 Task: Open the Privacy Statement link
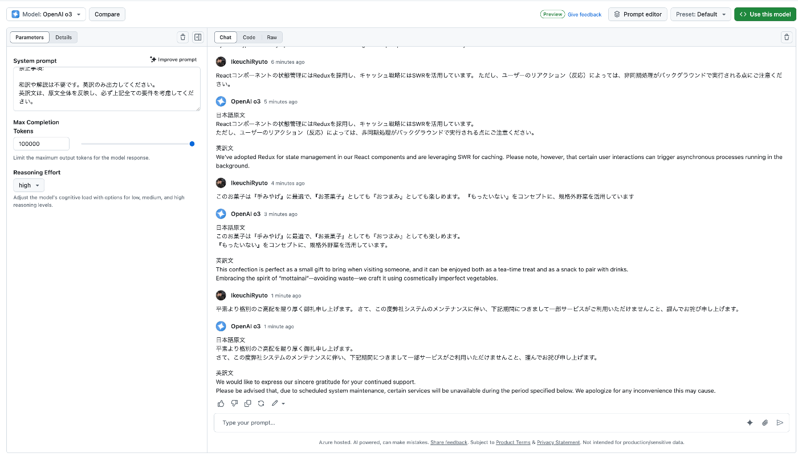pyautogui.click(x=558, y=442)
